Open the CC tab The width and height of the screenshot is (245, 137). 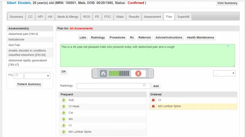(x=30, y=17)
